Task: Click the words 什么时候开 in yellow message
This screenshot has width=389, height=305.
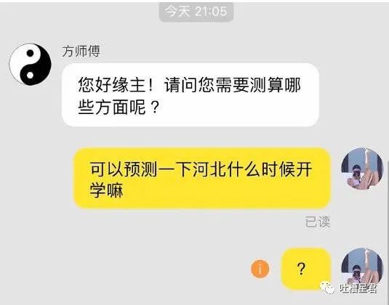Action: pyautogui.click(x=270, y=169)
